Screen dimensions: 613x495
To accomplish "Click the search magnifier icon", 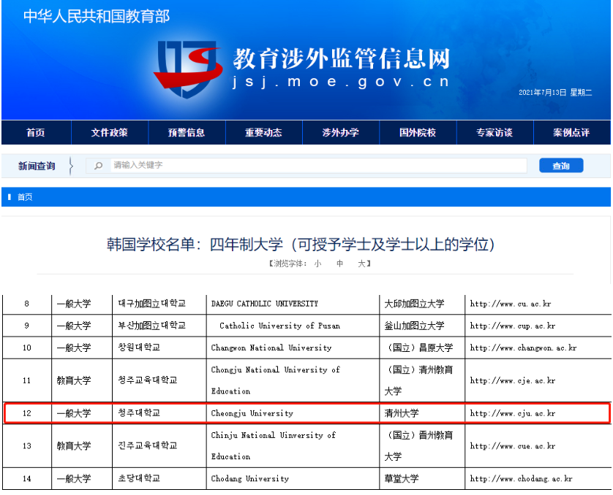I will pyautogui.click(x=99, y=166).
